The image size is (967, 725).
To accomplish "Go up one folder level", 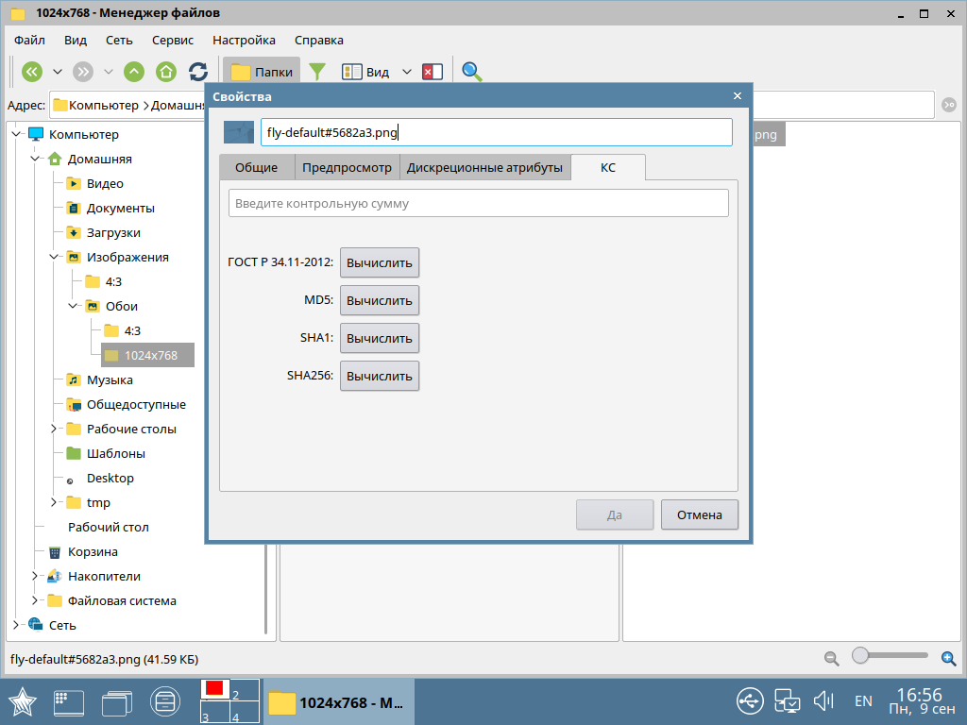I will [x=135, y=72].
